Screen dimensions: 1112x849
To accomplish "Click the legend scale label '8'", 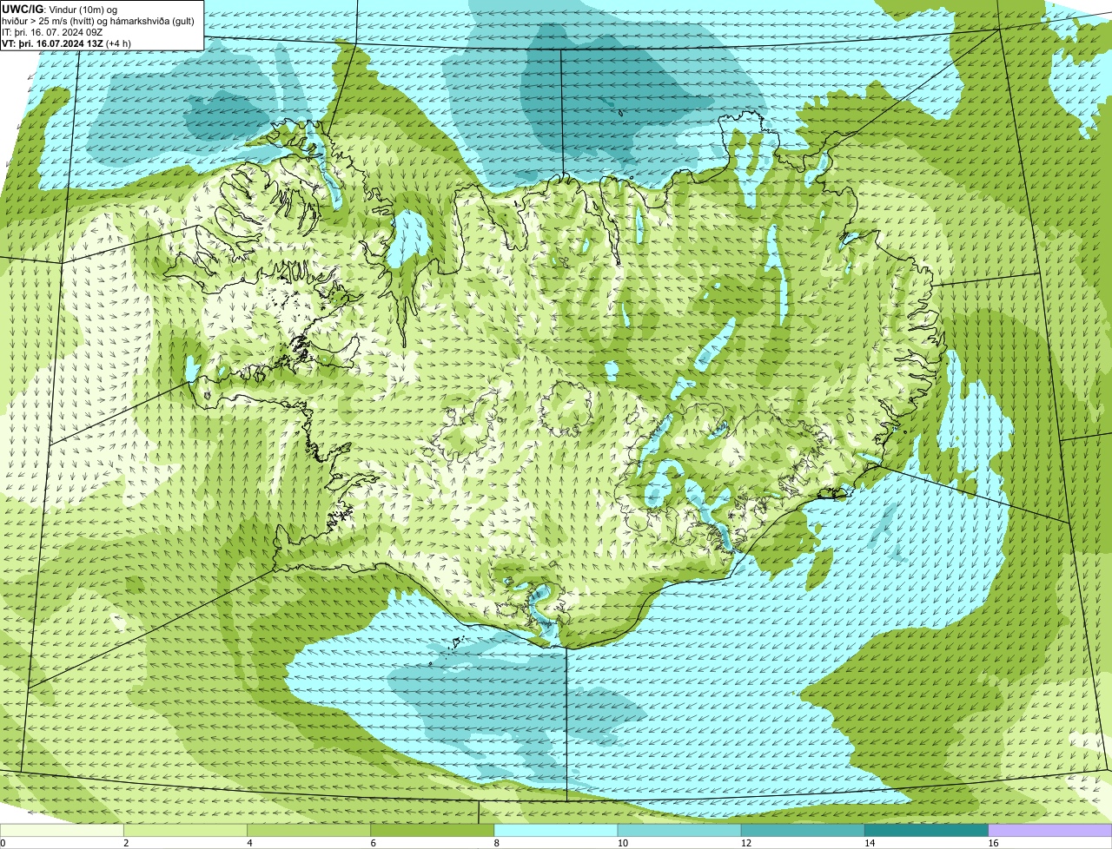I will [x=497, y=843].
